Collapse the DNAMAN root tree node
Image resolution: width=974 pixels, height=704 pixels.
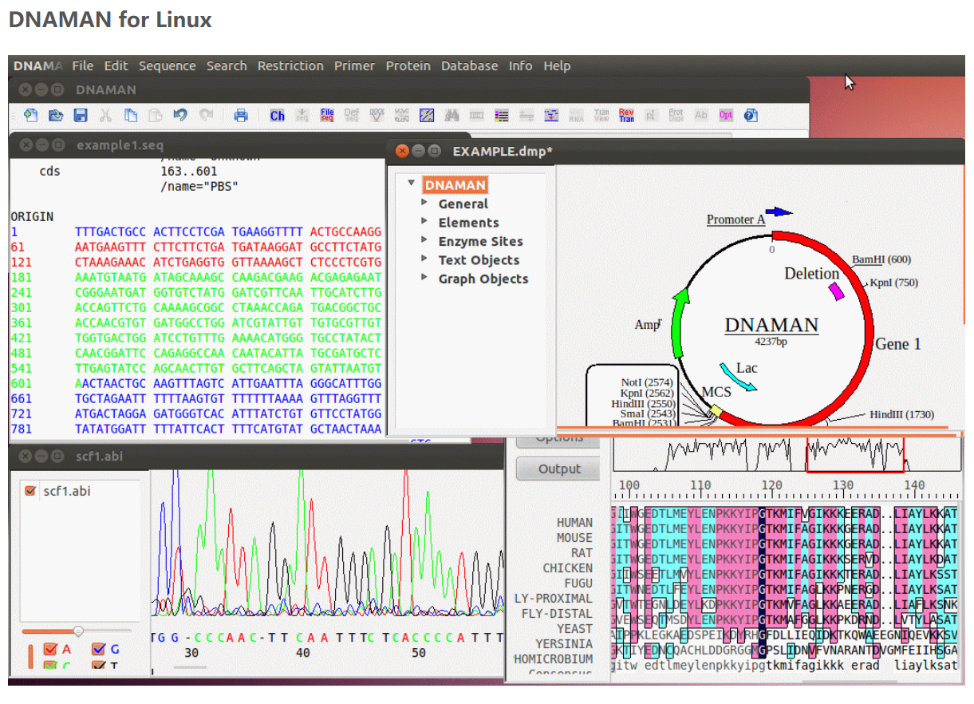[x=412, y=184]
